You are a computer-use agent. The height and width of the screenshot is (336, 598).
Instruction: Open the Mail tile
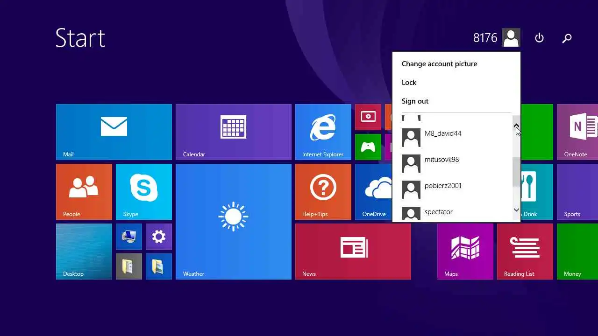pyautogui.click(x=114, y=132)
